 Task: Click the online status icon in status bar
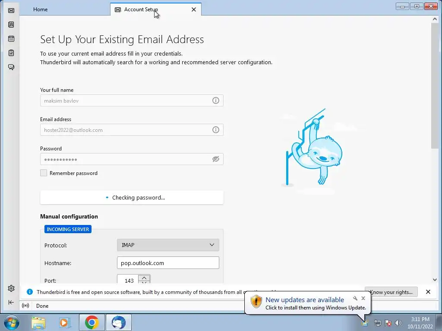click(x=25, y=306)
